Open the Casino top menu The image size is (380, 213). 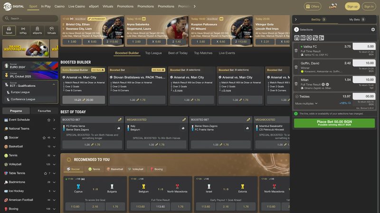(x=59, y=6)
